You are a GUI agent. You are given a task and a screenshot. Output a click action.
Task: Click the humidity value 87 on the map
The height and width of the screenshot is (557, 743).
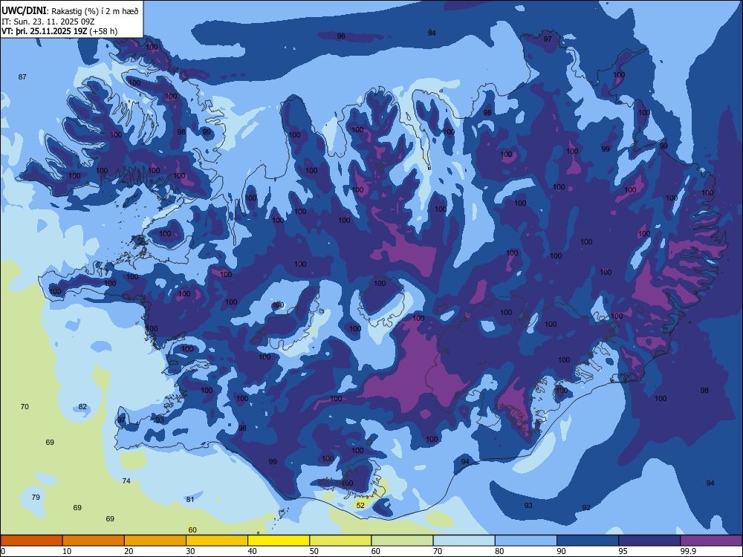click(22, 76)
